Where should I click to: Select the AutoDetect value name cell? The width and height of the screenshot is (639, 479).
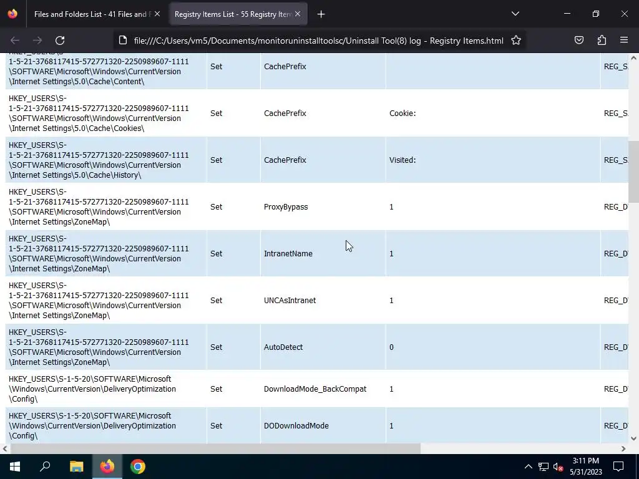tap(323, 347)
